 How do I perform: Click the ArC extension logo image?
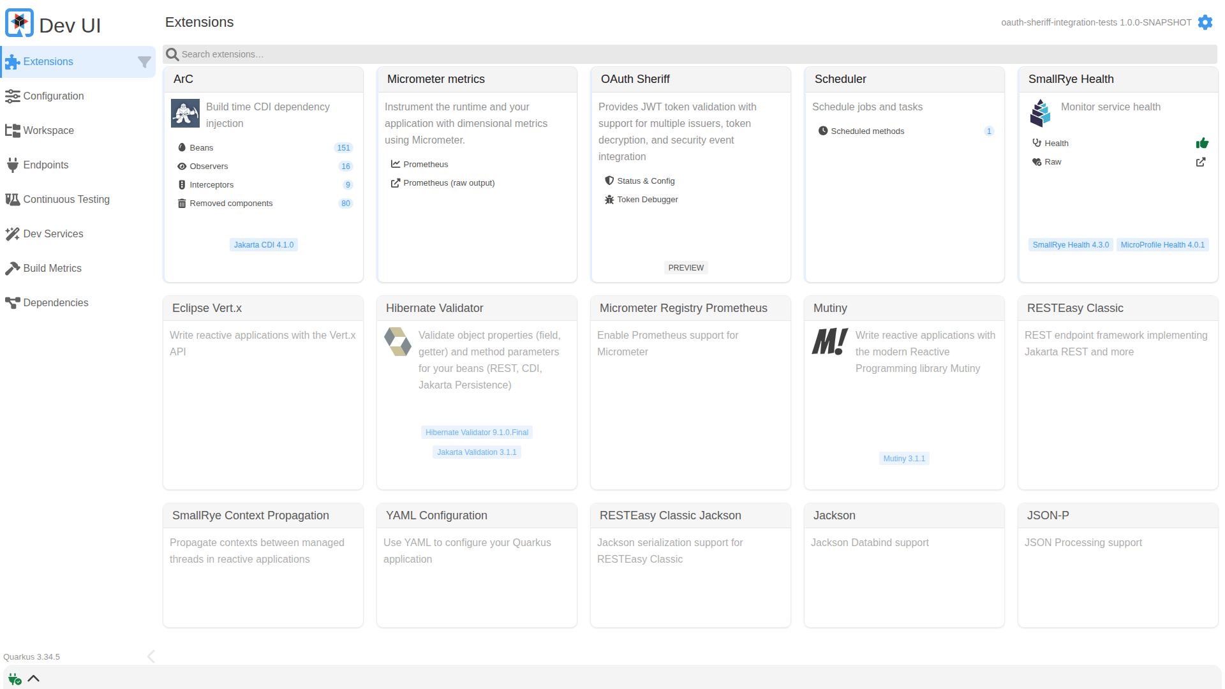point(185,114)
